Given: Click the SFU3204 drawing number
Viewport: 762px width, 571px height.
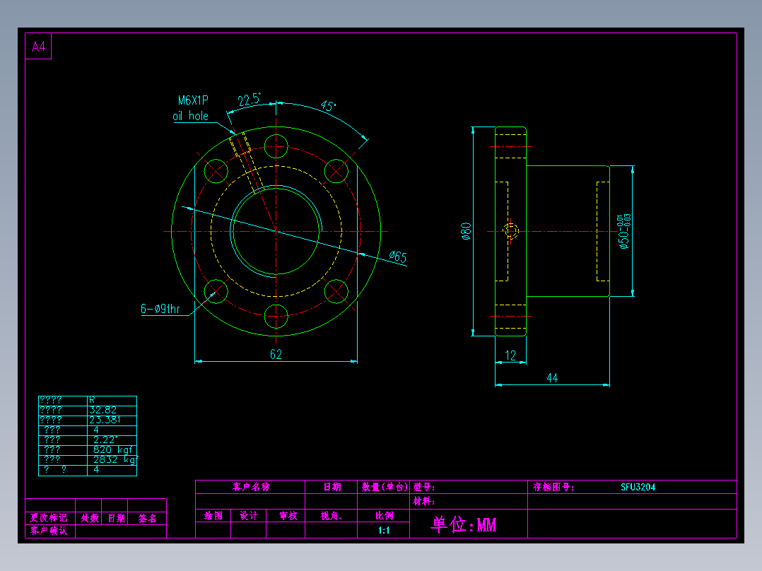Looking at the screenshot, I should pos(638,487).
